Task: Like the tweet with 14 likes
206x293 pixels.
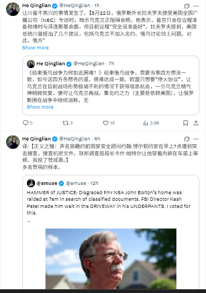Action: pyautogui.click(x=108, y=123)
